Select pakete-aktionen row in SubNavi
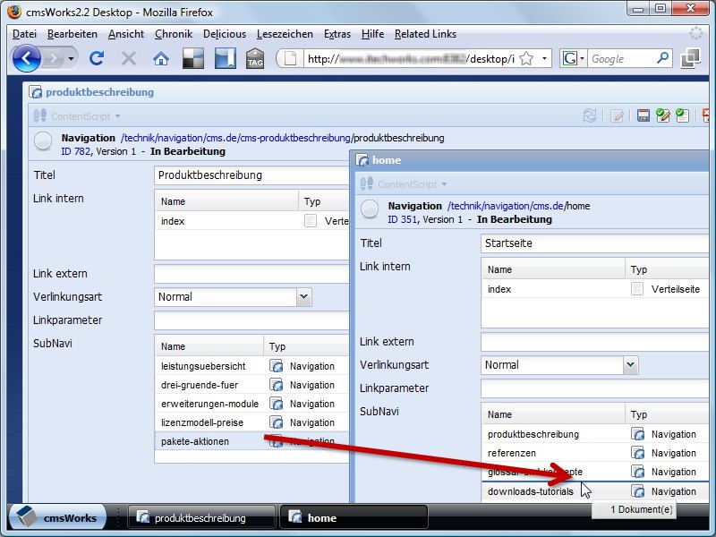 click(x=252, y=441)
